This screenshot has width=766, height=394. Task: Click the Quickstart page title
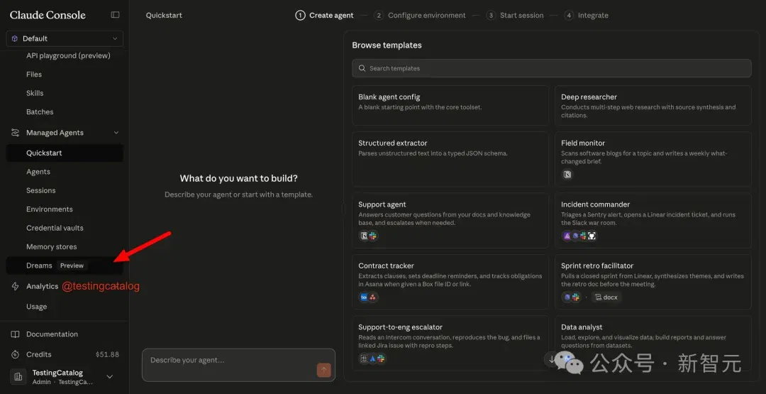pyautogui.click(x=164, y=15)
